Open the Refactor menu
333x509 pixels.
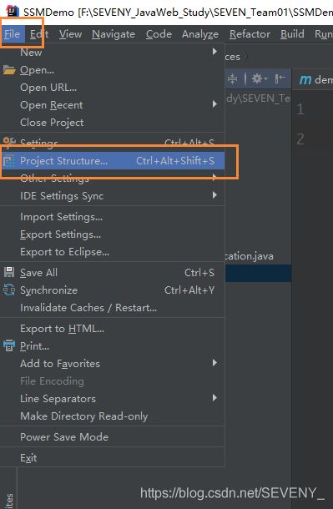click(250, 34)
